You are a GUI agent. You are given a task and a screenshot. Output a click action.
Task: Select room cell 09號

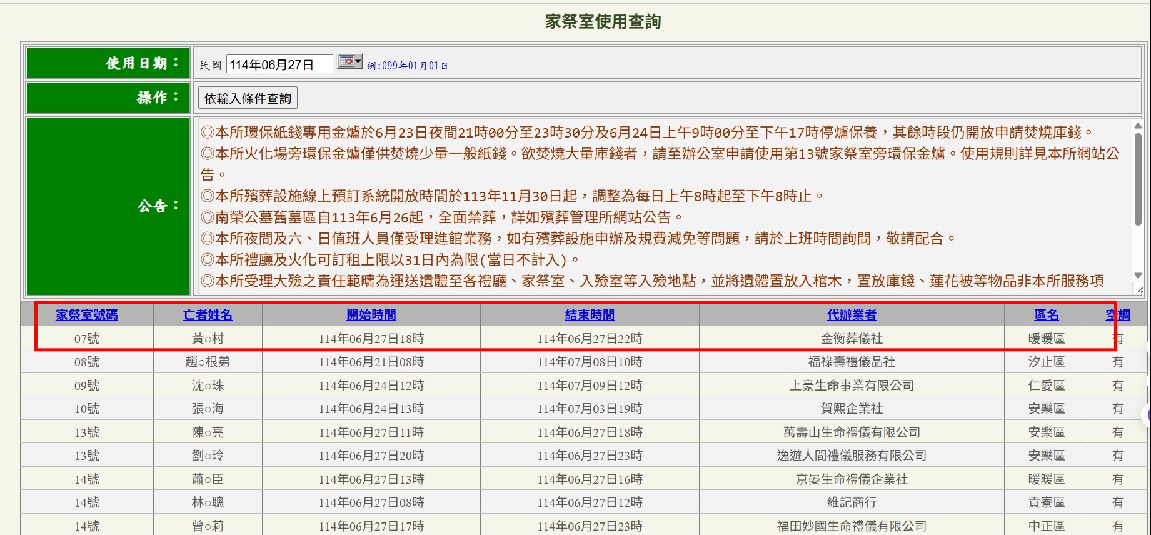point(87,386)
